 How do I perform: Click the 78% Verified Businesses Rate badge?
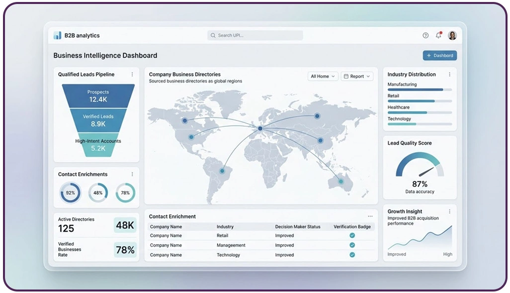(x=125, y=250)
